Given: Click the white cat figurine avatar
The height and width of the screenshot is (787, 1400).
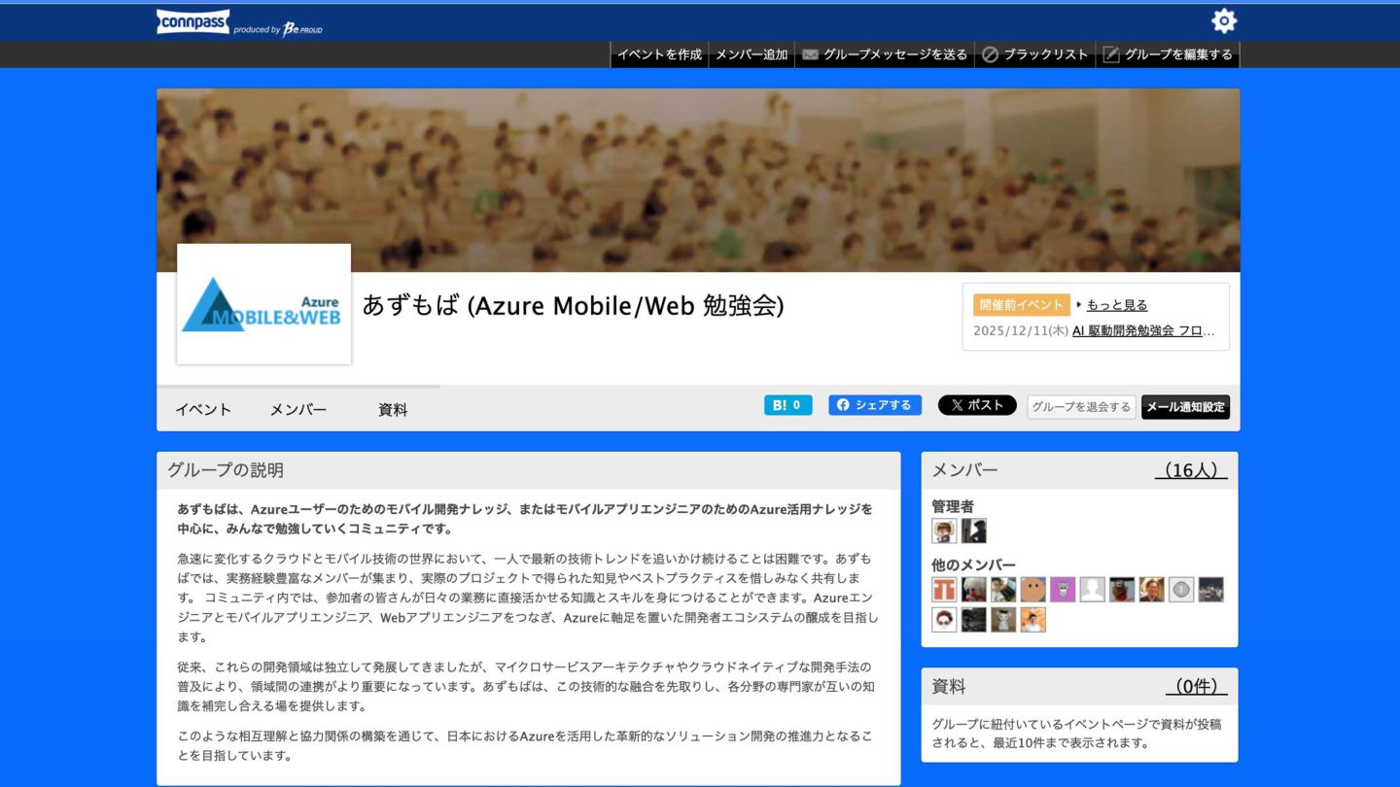Looking at the screenshot, I should [1003, 620].
